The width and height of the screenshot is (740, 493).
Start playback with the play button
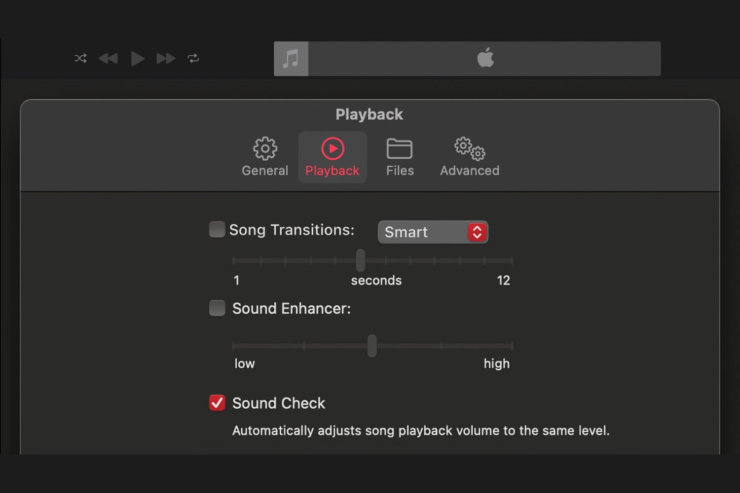coord(138,59)
